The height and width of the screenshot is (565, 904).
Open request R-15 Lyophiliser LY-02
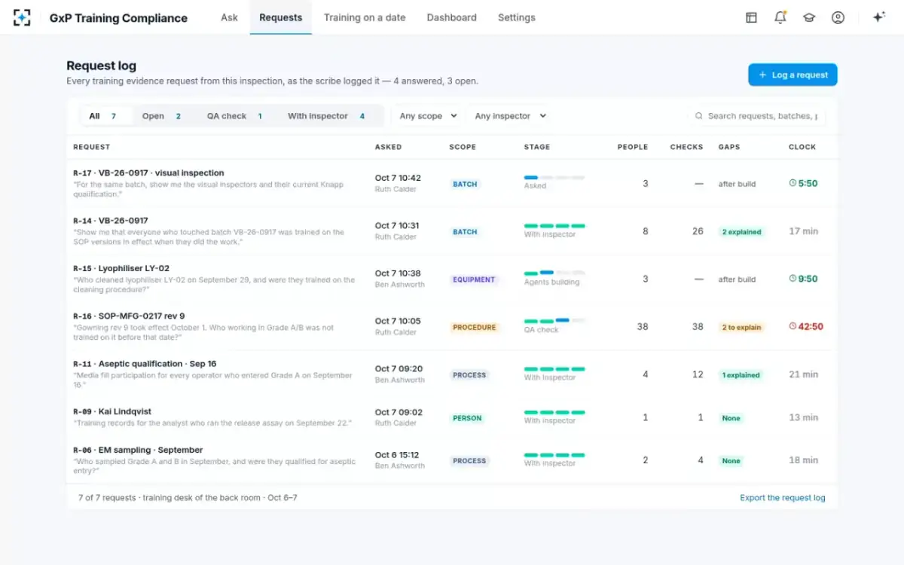point(121,268)
